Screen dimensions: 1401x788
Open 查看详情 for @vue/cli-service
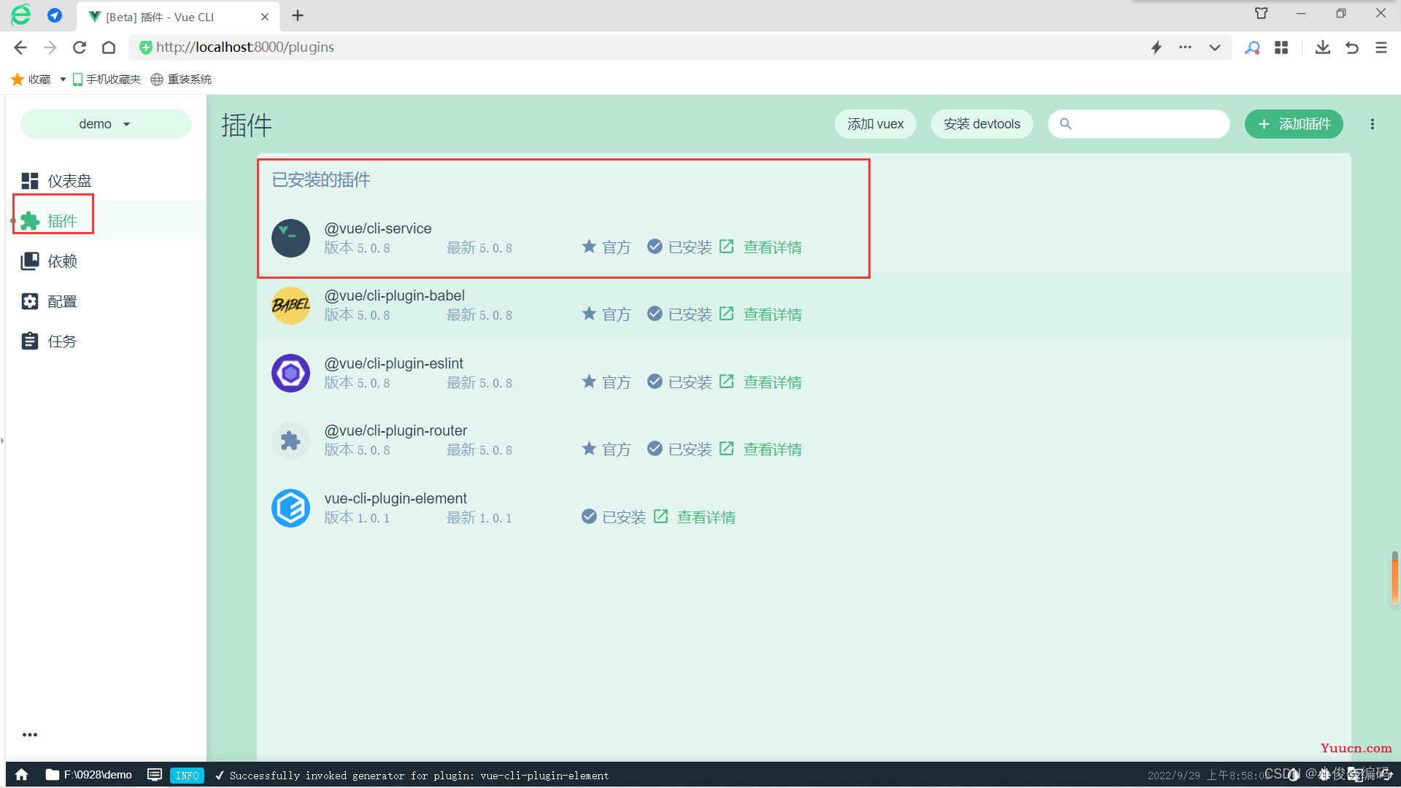click(x=772, y=247)
